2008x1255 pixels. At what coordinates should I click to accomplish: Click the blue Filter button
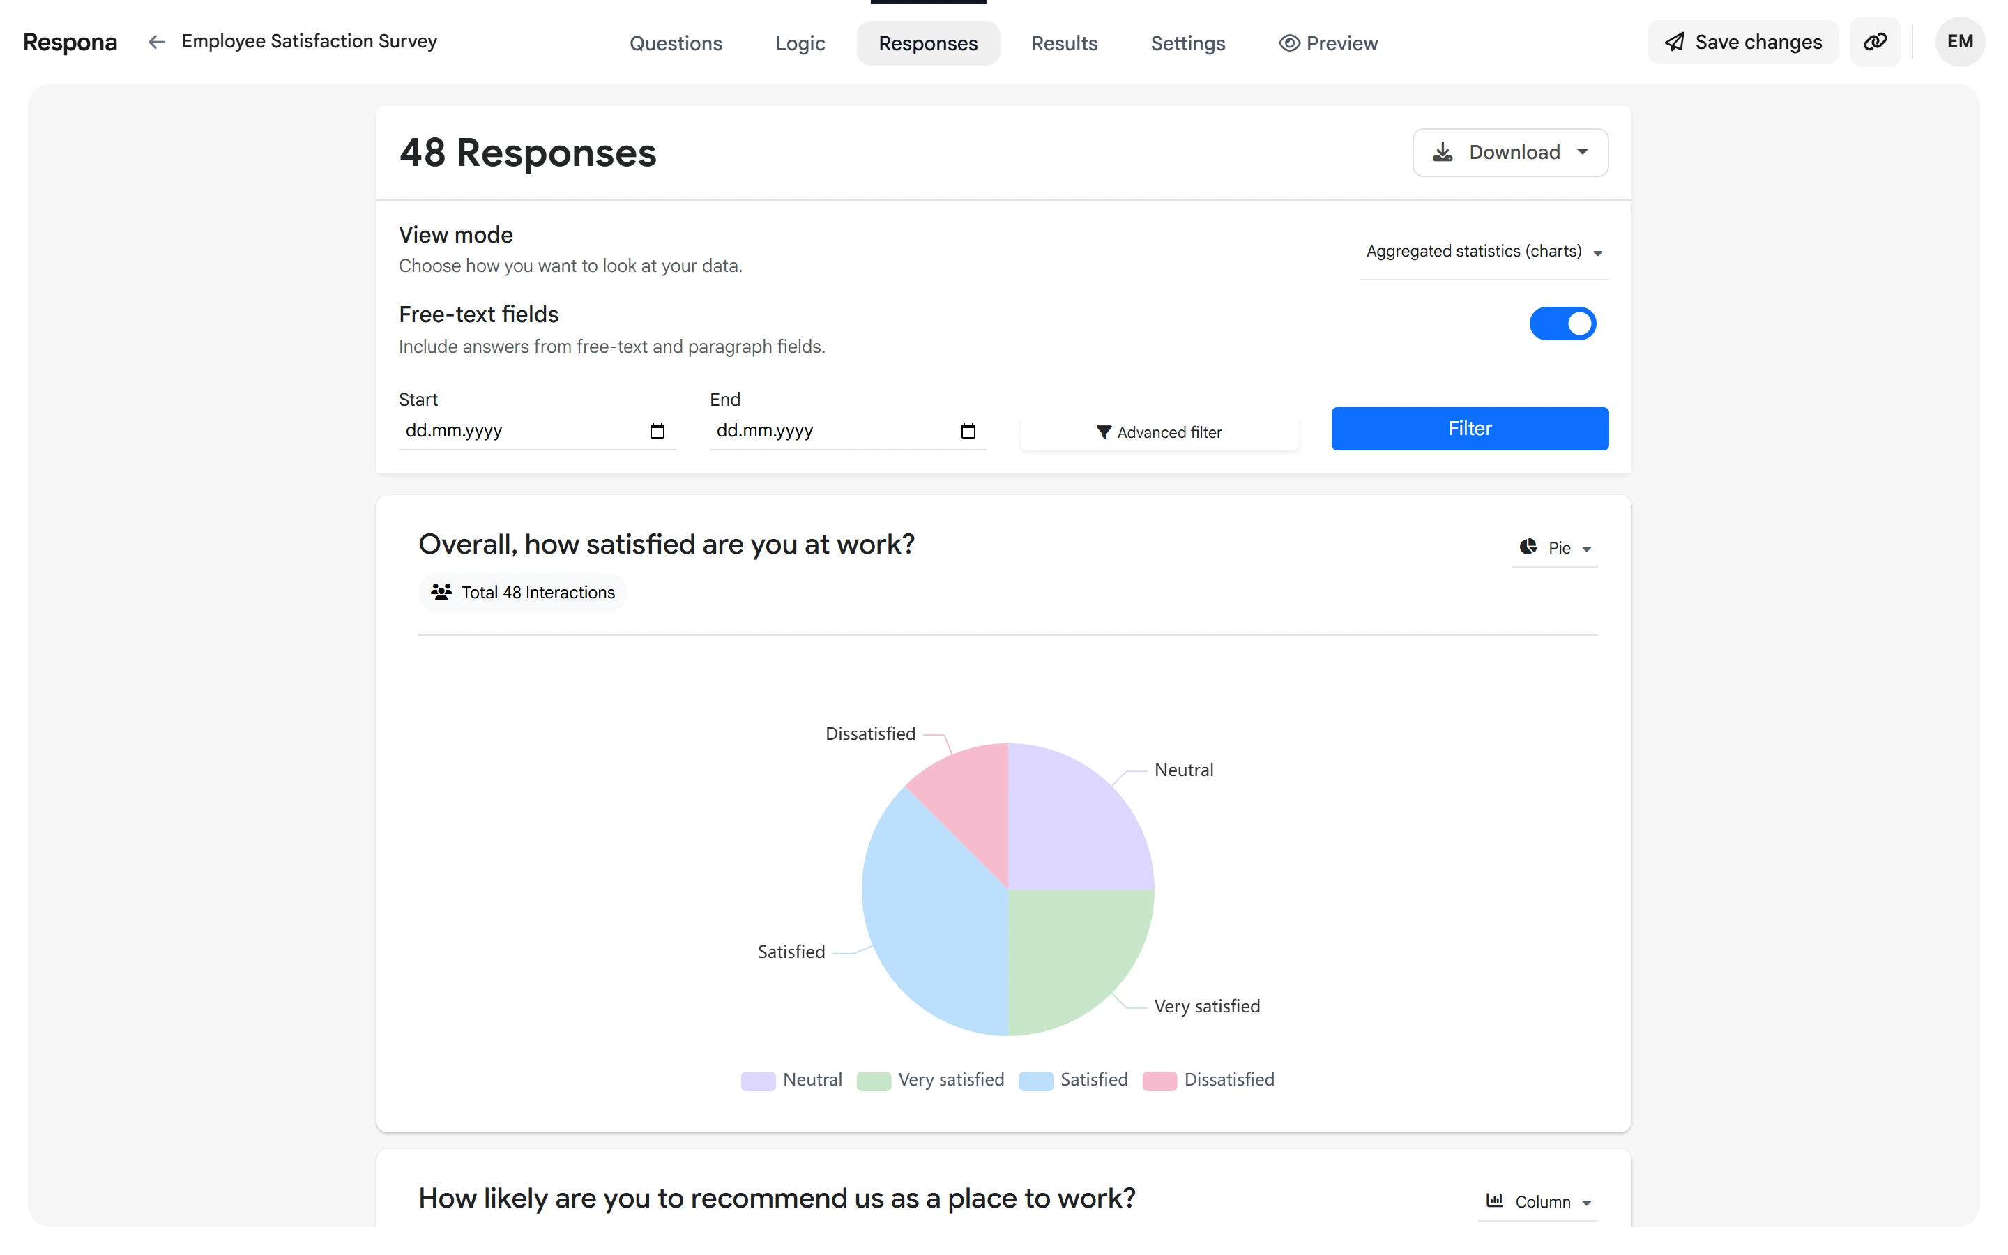tap(1470, 428)
